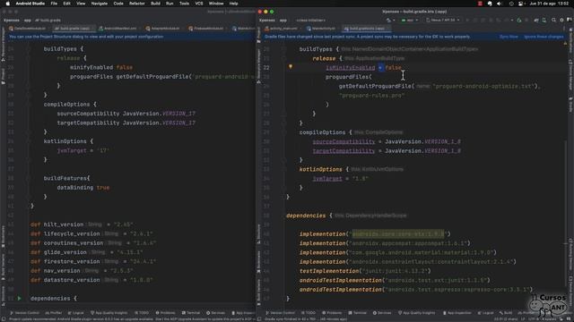This screenshot has width=574, height=322.
Task: Open Problems tool window in left window
Action: (x=165, y=313)
